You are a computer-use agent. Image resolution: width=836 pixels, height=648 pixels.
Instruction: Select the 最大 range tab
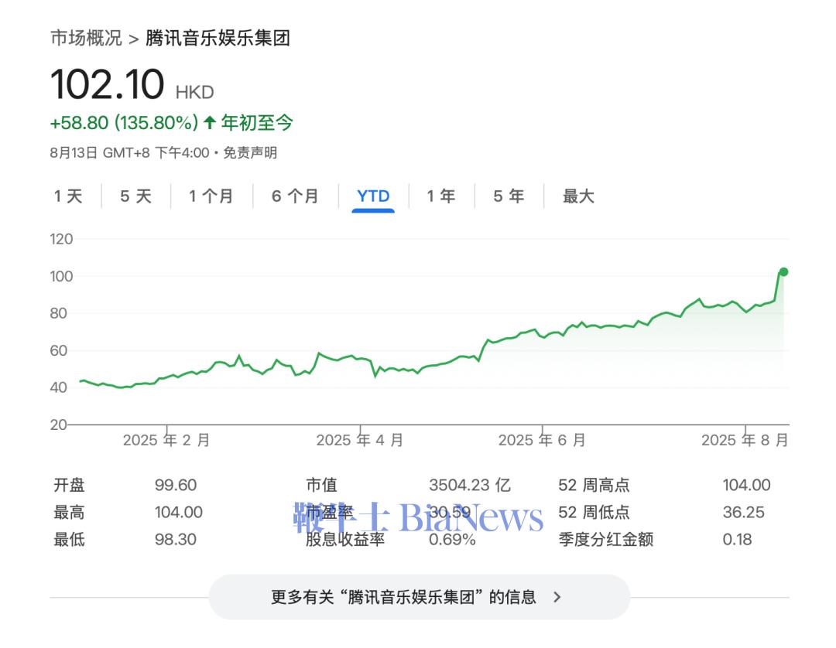[x=578, y=196]
